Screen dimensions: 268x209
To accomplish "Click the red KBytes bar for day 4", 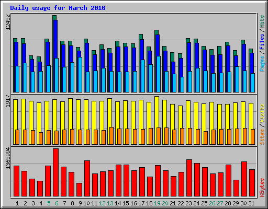I will click(40, 189).
